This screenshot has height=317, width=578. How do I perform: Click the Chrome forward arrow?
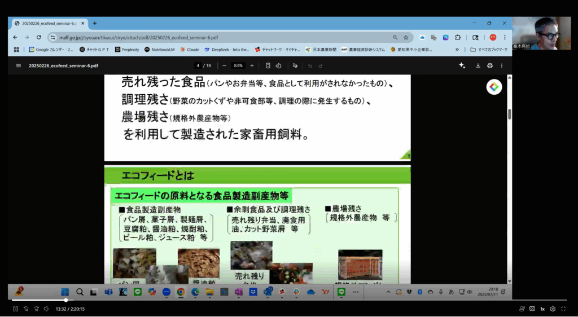point(27,38)
